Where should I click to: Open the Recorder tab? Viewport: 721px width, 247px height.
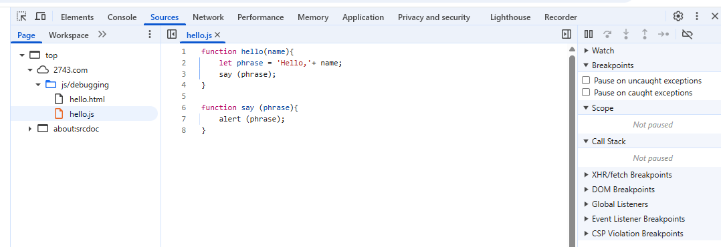(560, 17)
